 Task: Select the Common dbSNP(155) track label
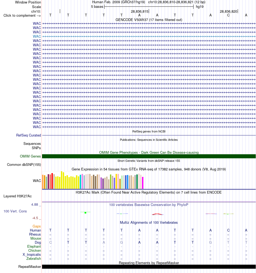[24, 165]
